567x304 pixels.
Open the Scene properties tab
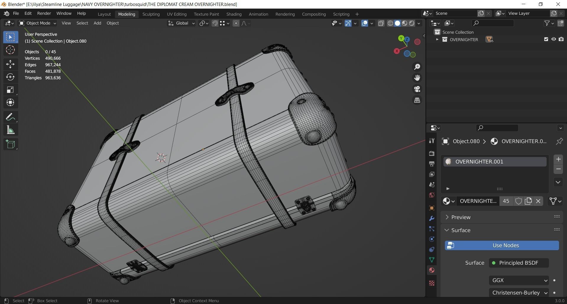[432, 185]
